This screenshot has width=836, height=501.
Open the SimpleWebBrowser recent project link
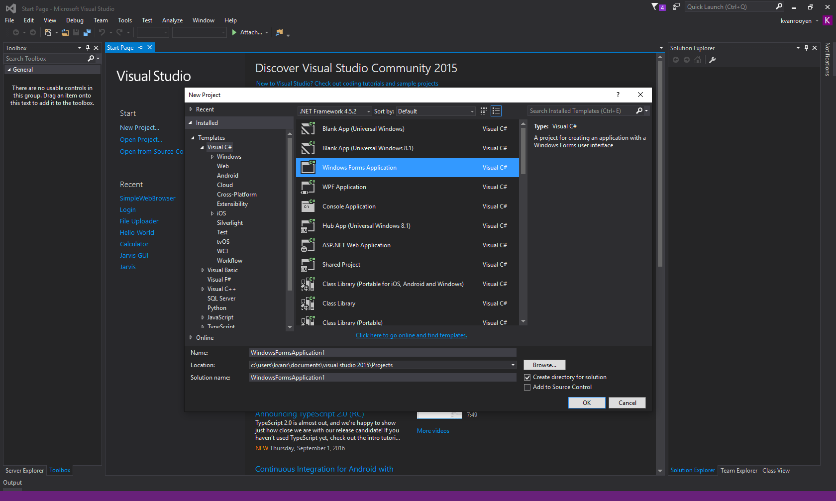(x=148, y=199)
